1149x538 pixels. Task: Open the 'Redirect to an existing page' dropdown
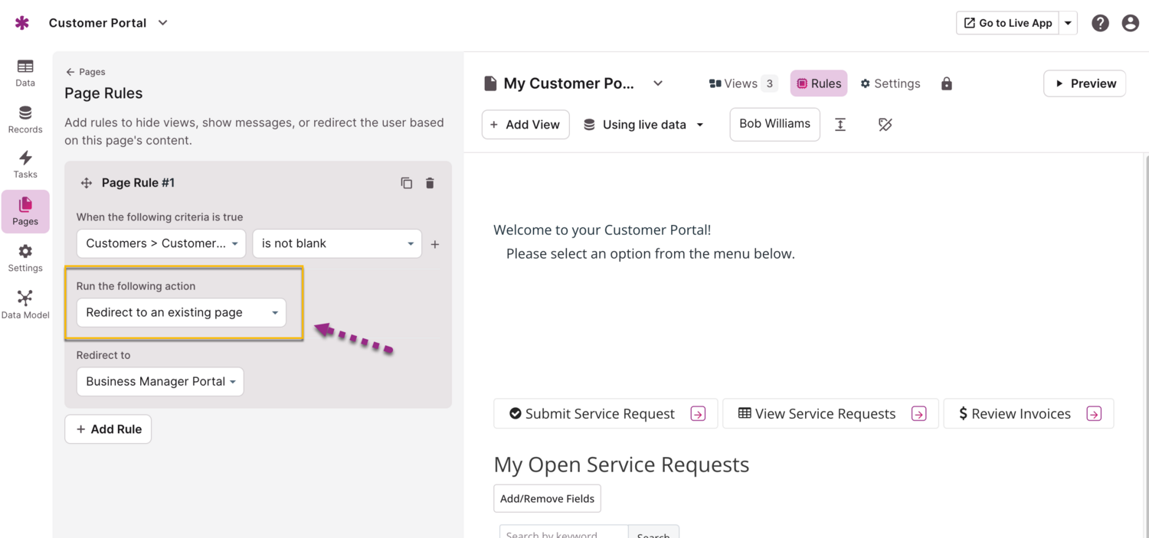point(182,312)
